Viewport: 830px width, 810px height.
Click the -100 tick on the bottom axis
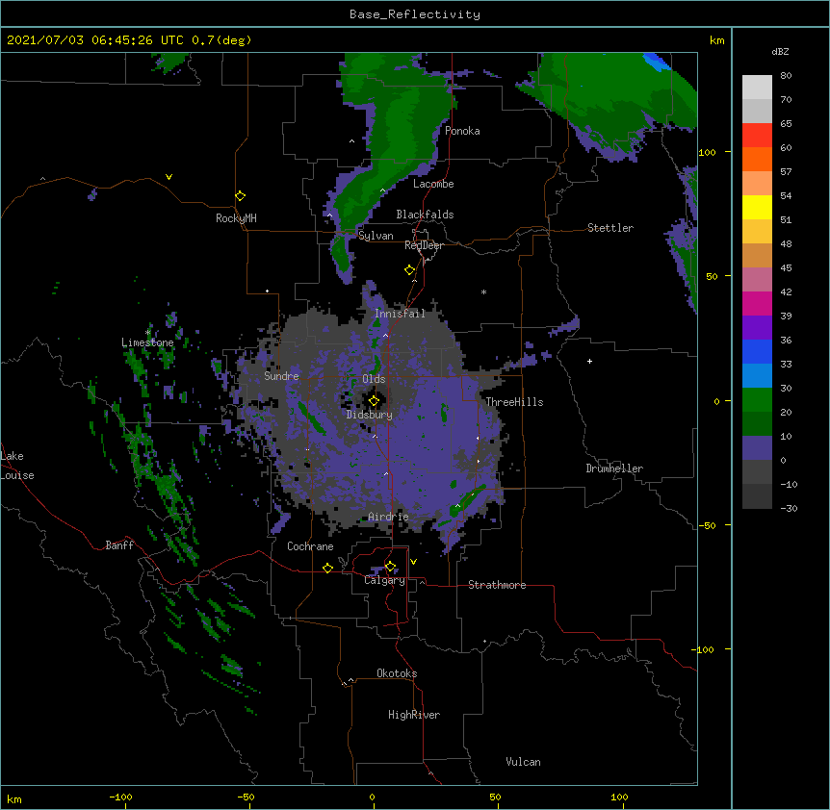(120, 797)
